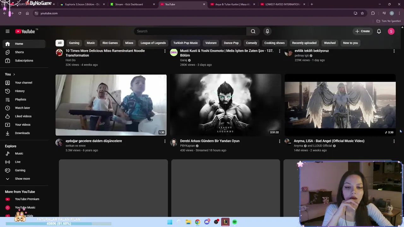Image resolution: width=404 pixels, height=227 pixels.
Task: Expand the You section chevron
Action: [14, 74]
